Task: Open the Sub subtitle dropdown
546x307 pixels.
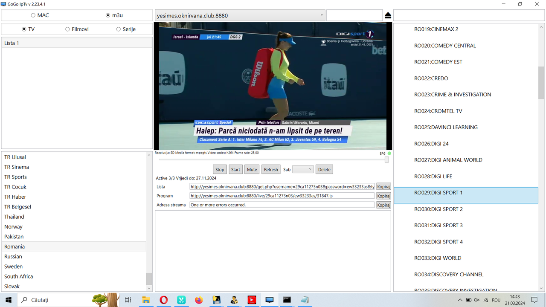Action: (303, 169)
